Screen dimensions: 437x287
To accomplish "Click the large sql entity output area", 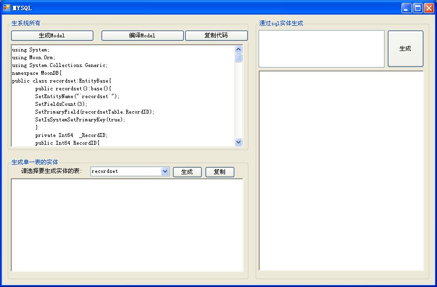I will 341,170.
